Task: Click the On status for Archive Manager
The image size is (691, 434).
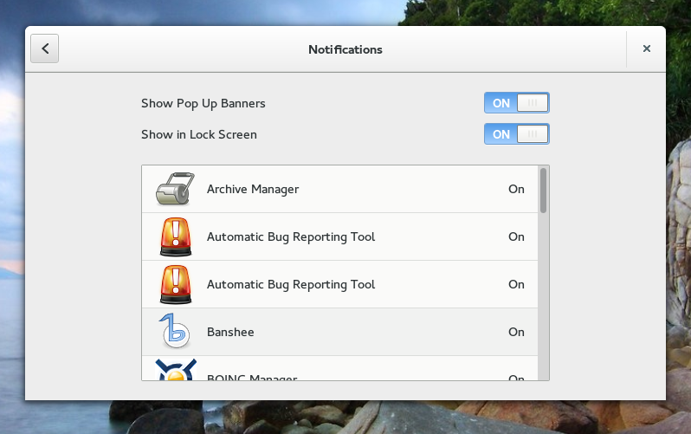Action: click(516, 189)
